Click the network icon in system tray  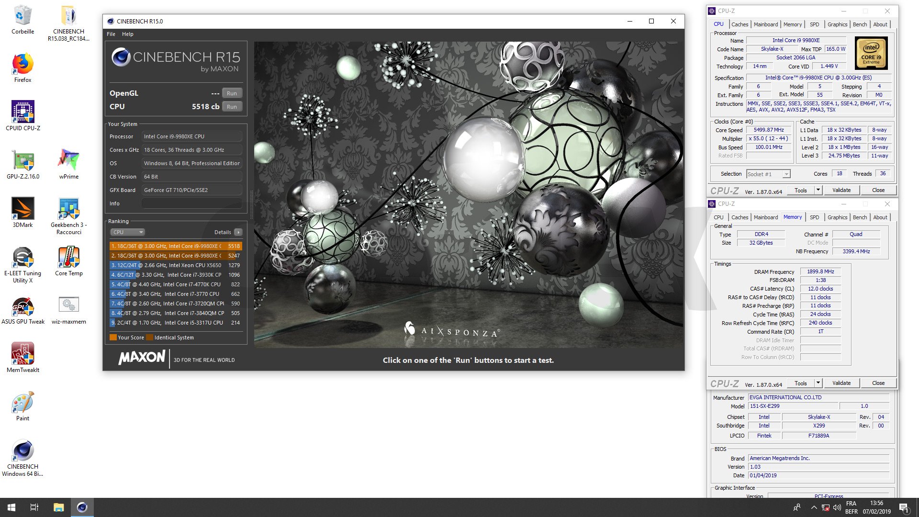click(x=826, y=507)
